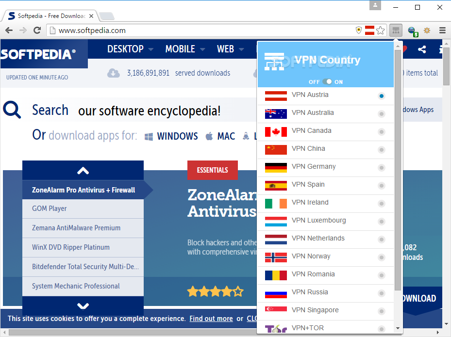Go back to previous page
The height and width of the screenshot is (337, 451).
click(x=9, y=30)
